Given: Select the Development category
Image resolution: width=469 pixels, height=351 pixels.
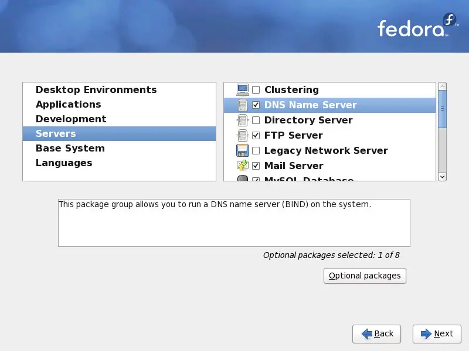Looking at the screenshot, I should tap(120, 119).
